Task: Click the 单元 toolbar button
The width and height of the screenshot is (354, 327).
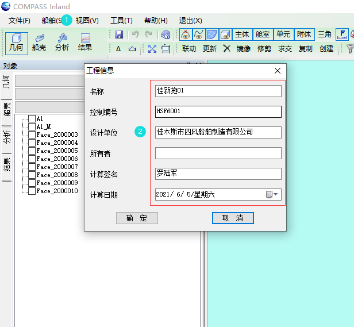Action: click(x=283, y=34)
